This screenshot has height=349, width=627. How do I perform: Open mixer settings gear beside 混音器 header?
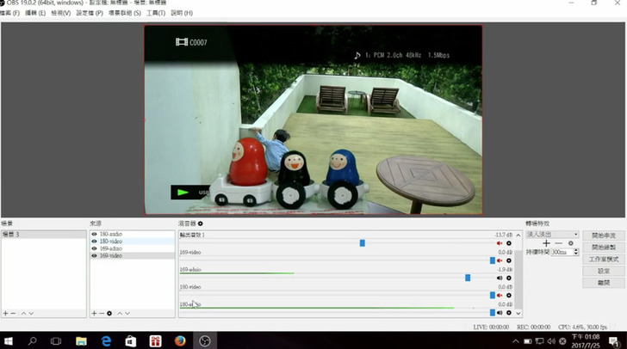pos(201,223)
